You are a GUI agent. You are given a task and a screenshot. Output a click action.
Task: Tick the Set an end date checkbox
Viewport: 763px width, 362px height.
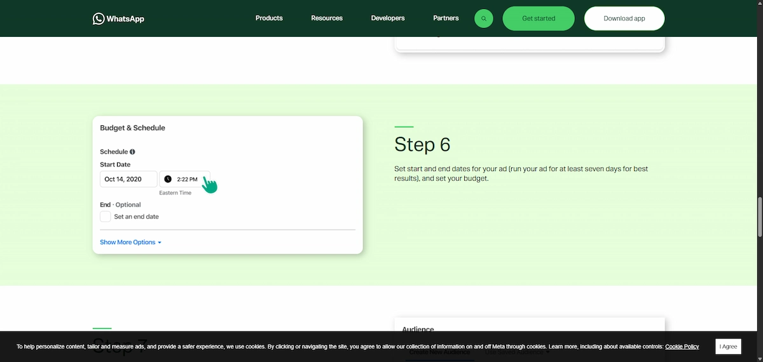pyautogui.click(x=106, y=216)
